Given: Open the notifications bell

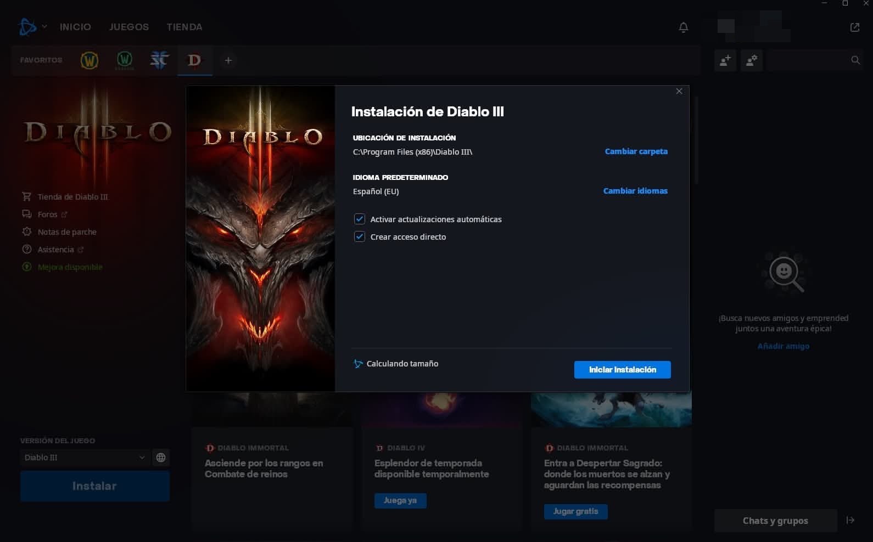Looking at the screenshot, I should click(683, 27).
